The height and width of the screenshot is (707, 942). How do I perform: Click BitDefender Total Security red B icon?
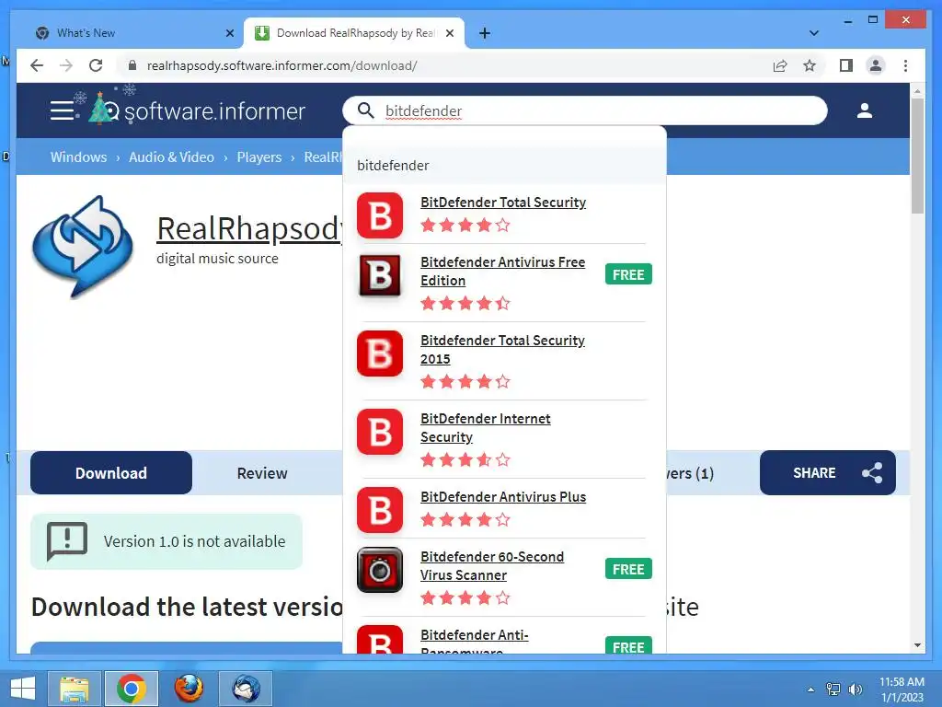pyautogui.click(x=380, y=215)
